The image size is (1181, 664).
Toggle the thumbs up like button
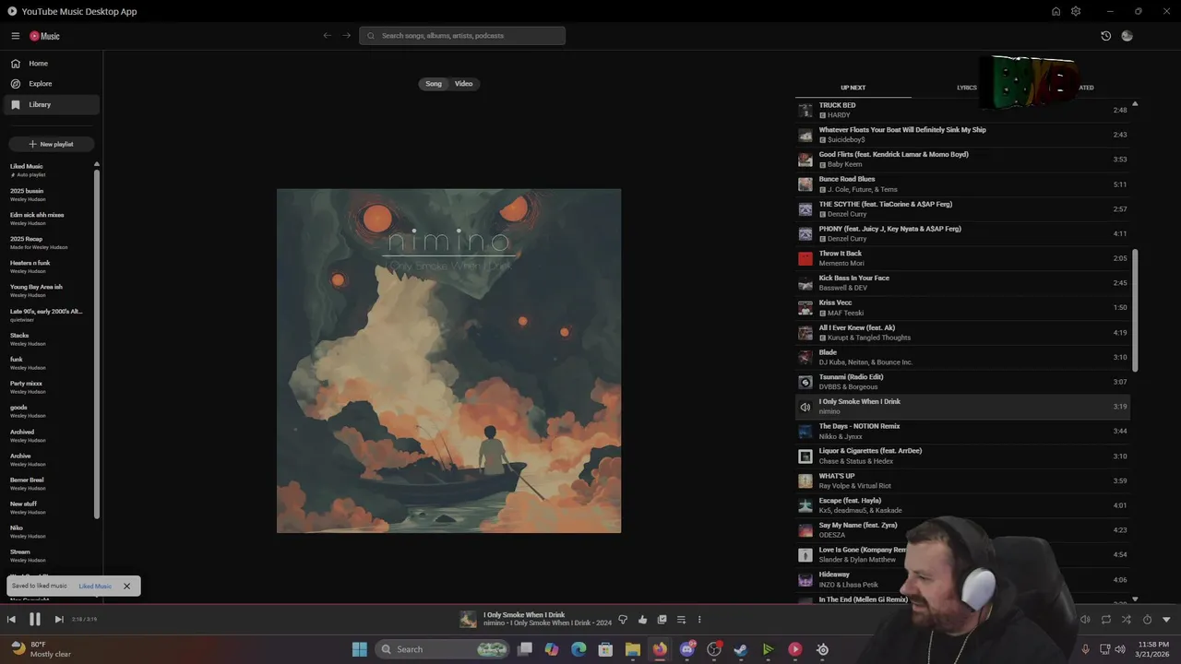[x=642, y=620]
